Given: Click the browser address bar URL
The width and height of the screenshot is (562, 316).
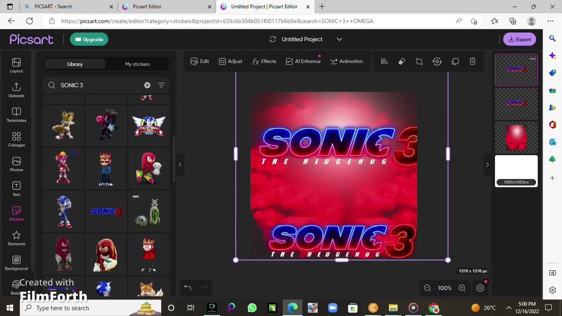Looking at the screenshot, I should pos(217,21).
